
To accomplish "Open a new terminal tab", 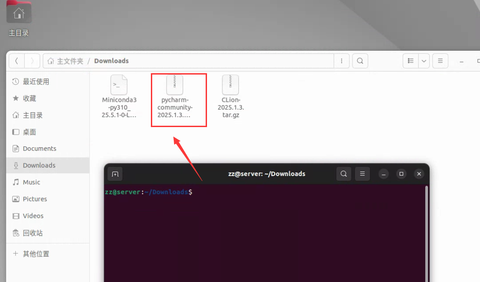I will 114,174.
